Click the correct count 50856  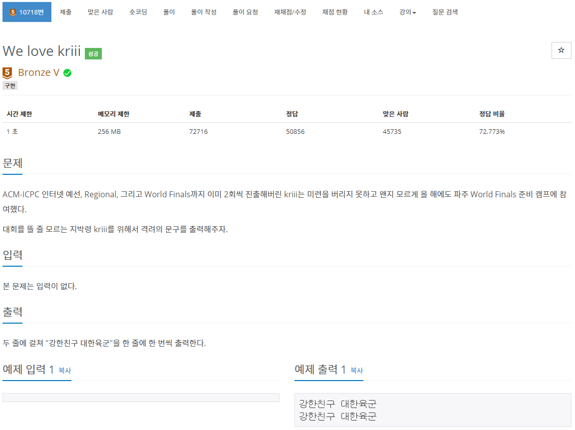pyautogui.click(x=295, y=131)
